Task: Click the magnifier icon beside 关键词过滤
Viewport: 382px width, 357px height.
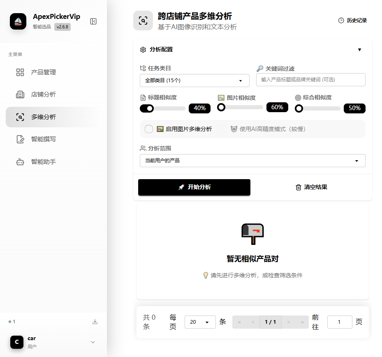Action: tap(260, 69)
